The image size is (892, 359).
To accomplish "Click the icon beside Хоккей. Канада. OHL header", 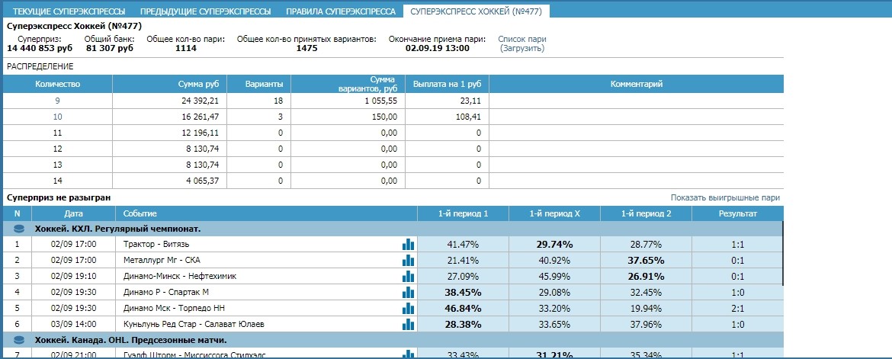I will [18, 340].
